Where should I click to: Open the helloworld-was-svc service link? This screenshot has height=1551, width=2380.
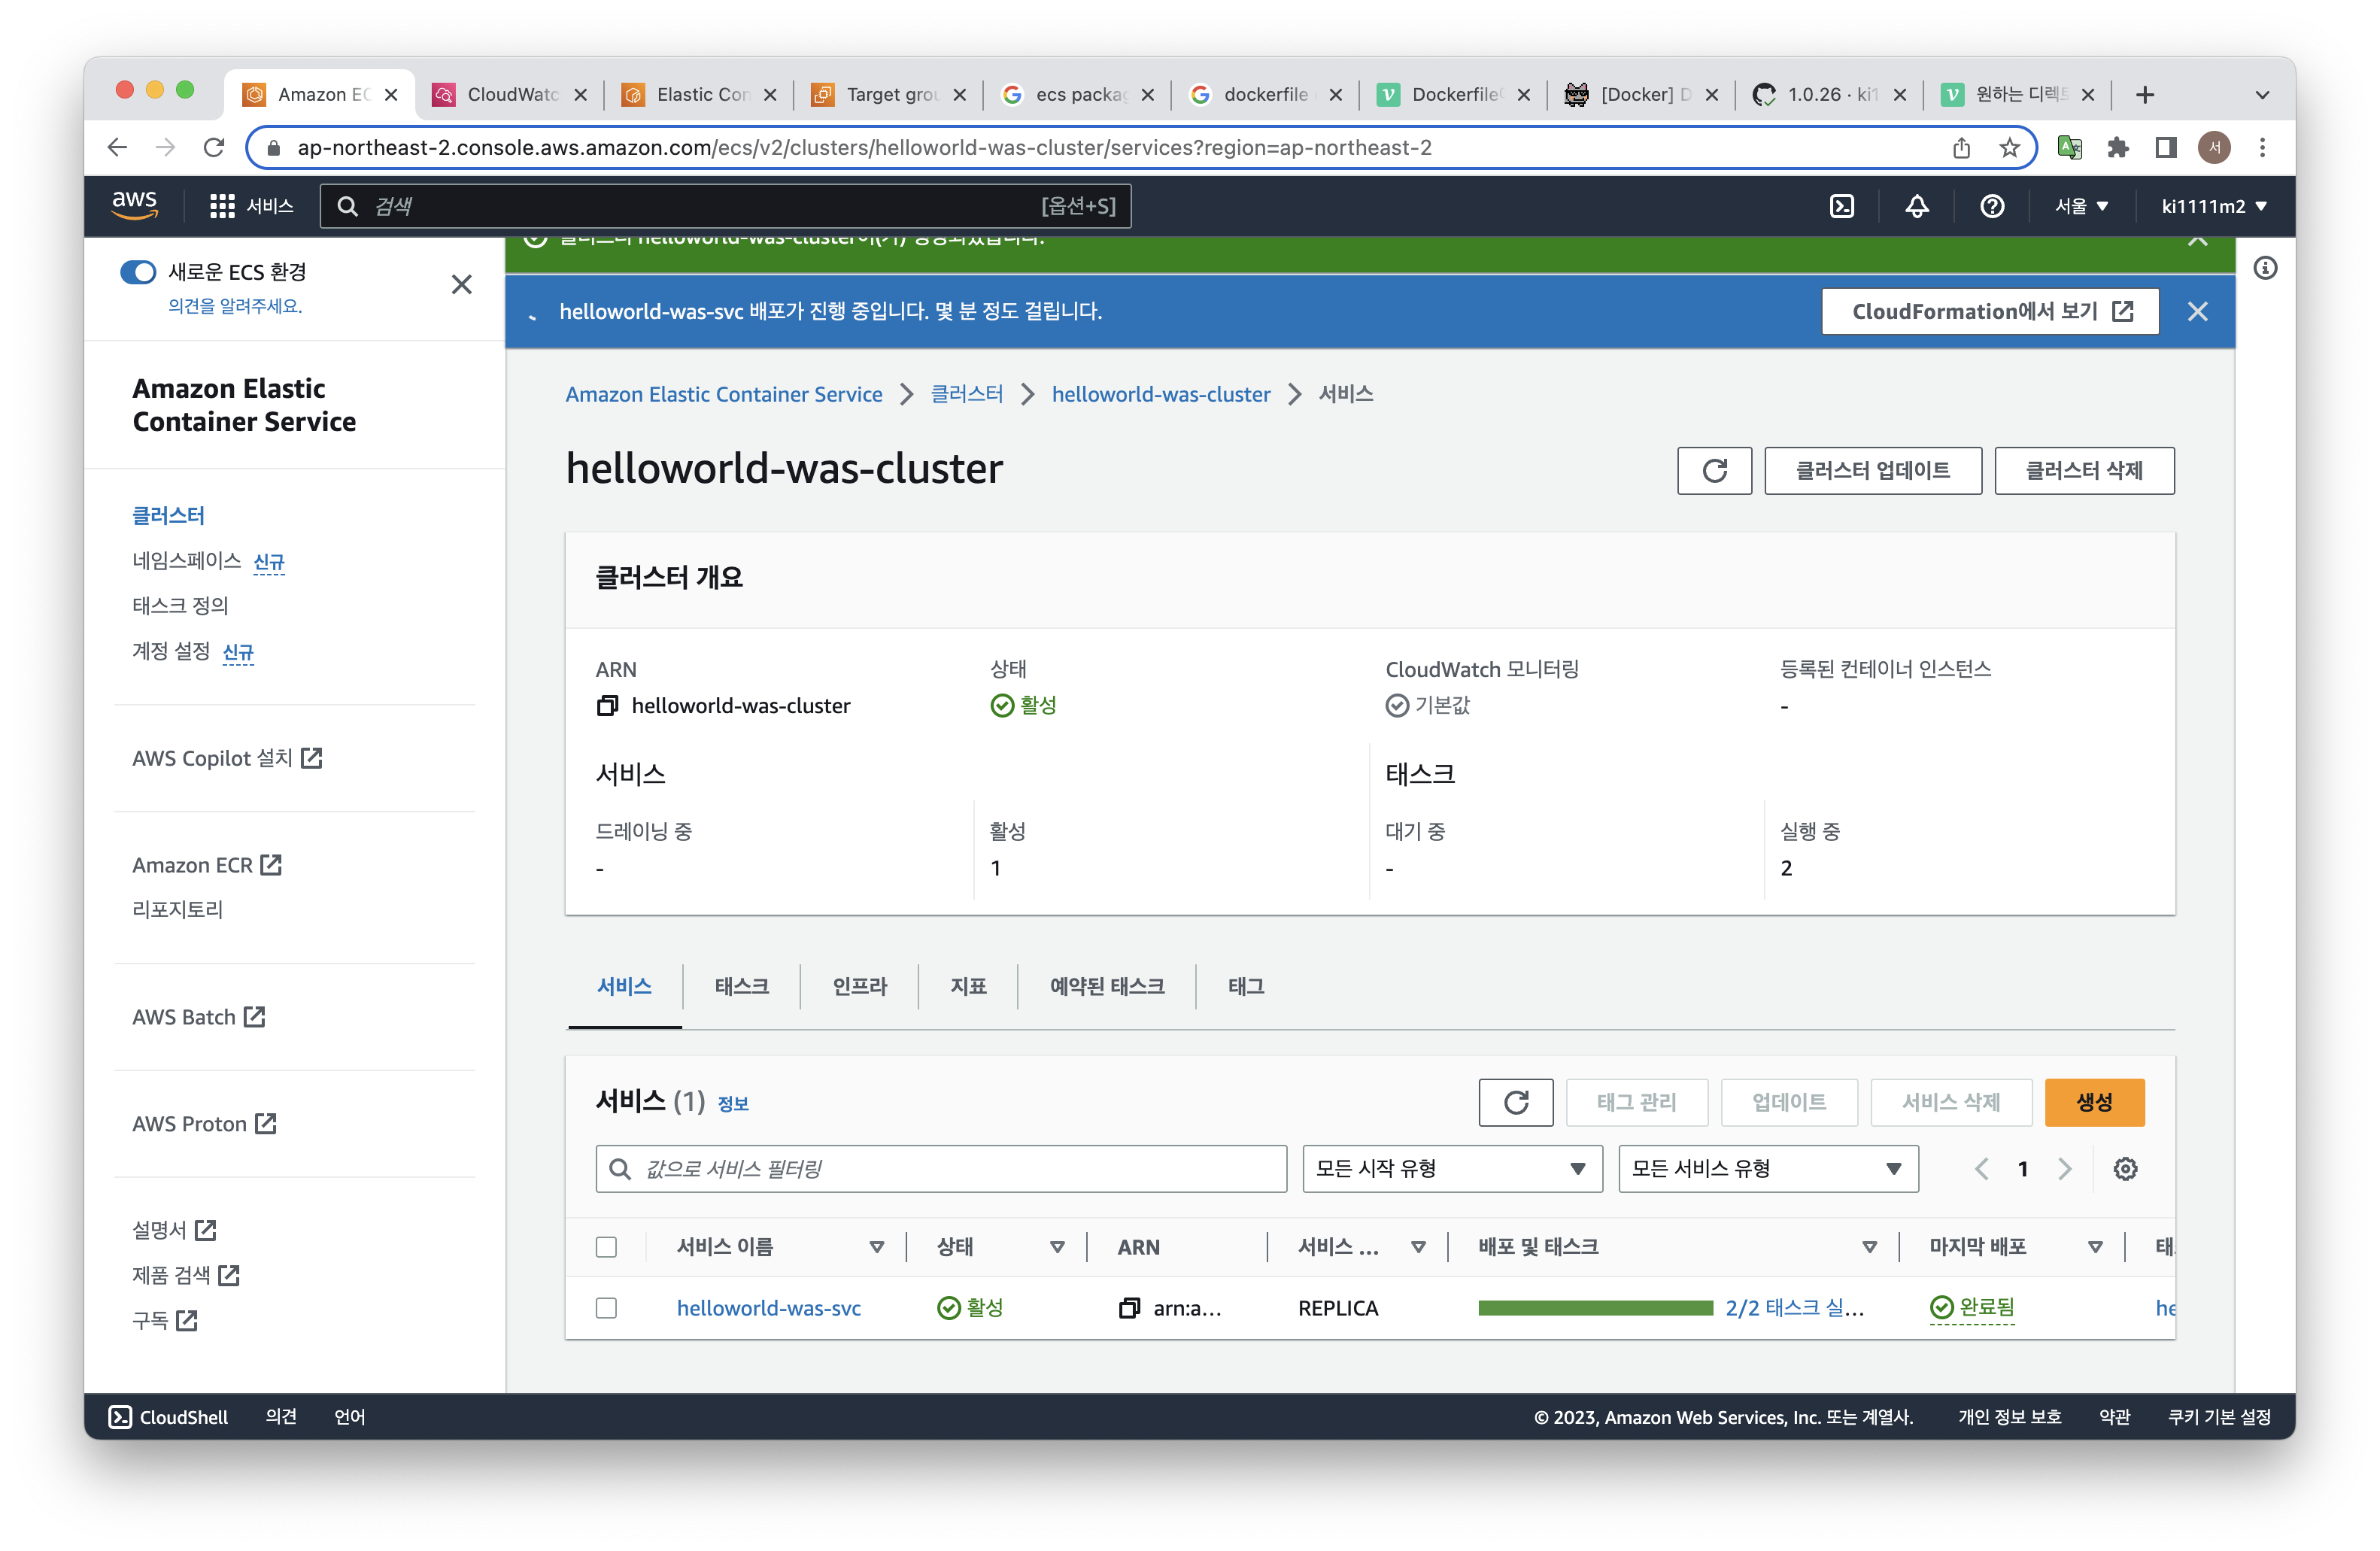768,1308
